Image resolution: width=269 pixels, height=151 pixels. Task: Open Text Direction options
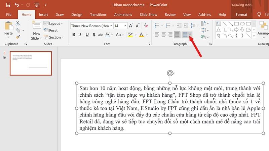205,23
